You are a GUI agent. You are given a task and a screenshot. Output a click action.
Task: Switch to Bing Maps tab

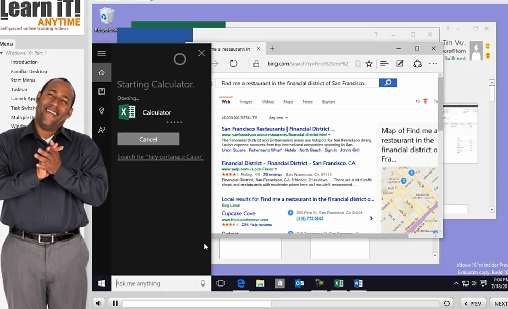pyautogui.click(x=288, y=101)
